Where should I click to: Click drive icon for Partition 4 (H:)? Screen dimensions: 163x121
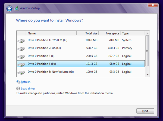pyautogui.click(x=21, y=65)
